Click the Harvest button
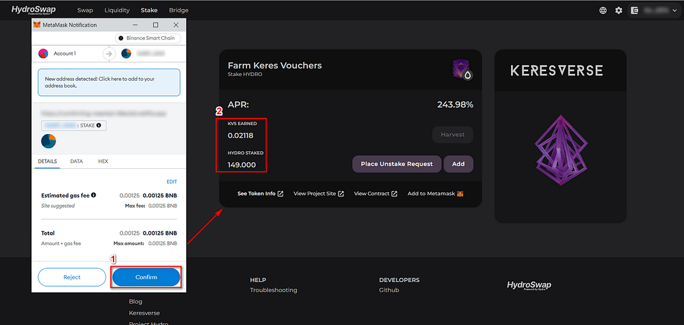 (x=452, y=135)
